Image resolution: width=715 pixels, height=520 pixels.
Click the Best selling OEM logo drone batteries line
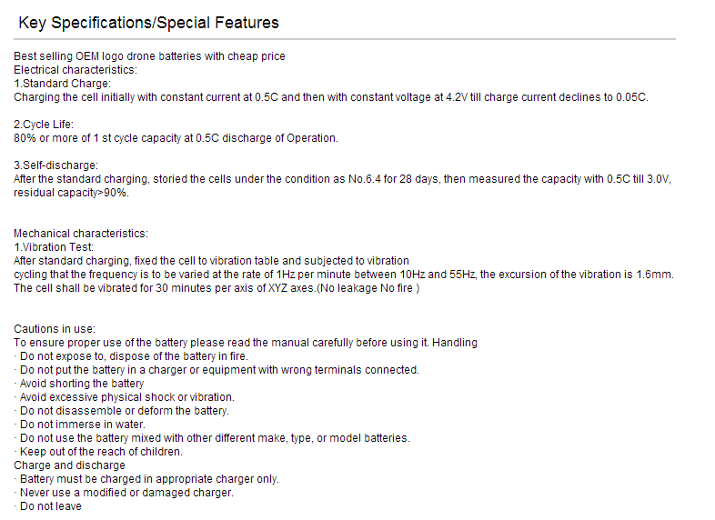tap(149, 56)
